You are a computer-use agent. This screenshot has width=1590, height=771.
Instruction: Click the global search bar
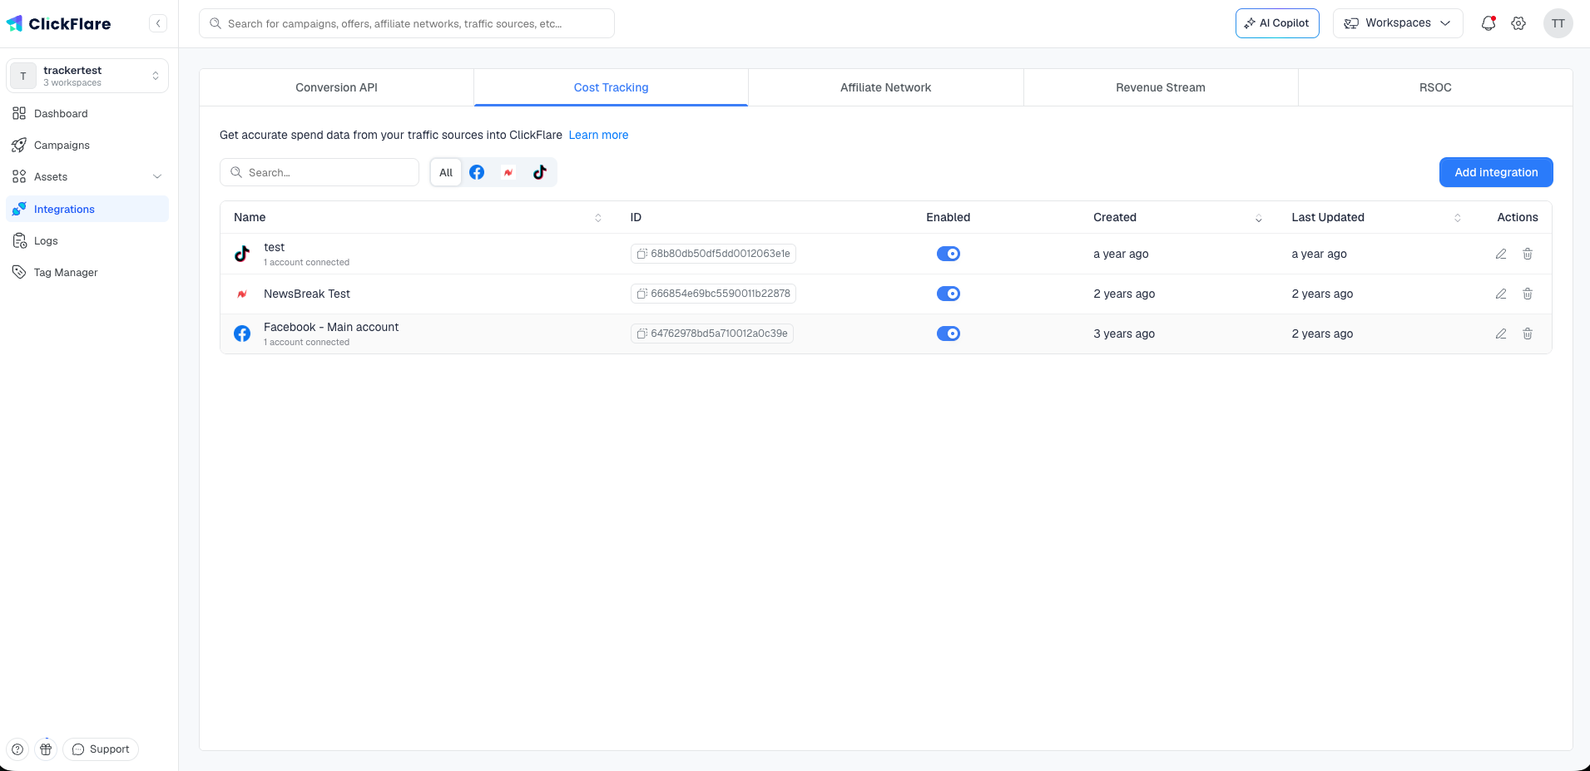pos(407,23)
